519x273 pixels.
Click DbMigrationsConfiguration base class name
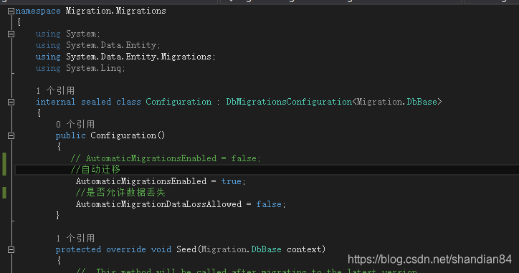[289, 102]
